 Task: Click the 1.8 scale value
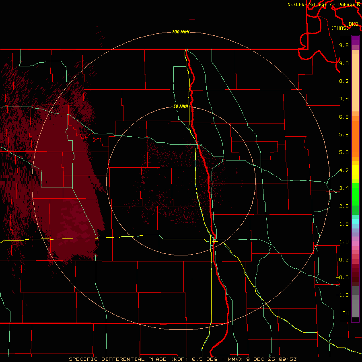click(x=344, y=224)
